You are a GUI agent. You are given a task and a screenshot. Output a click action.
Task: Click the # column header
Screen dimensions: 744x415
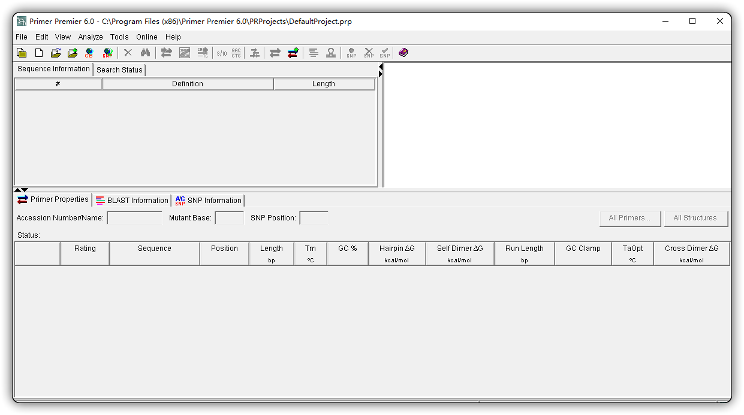coord(58,84)
